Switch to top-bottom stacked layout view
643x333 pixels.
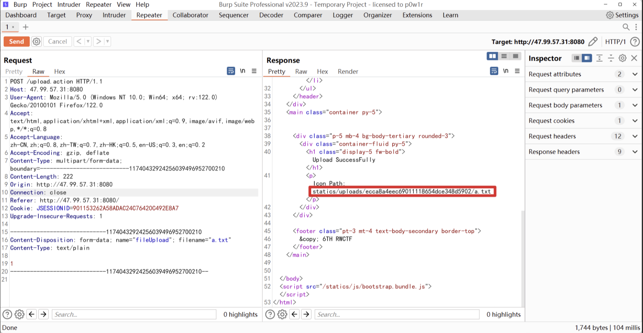pos(504,56)
